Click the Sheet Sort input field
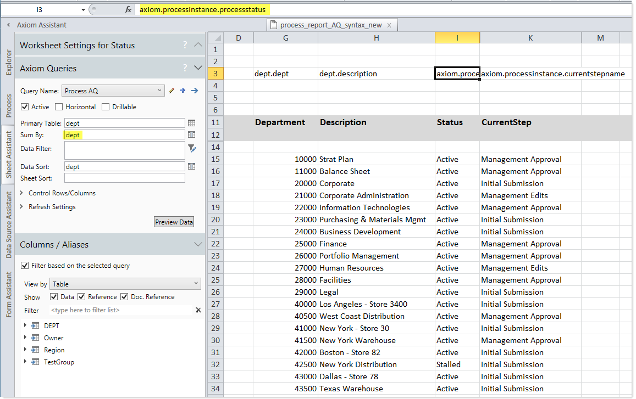 click(124, 178)
